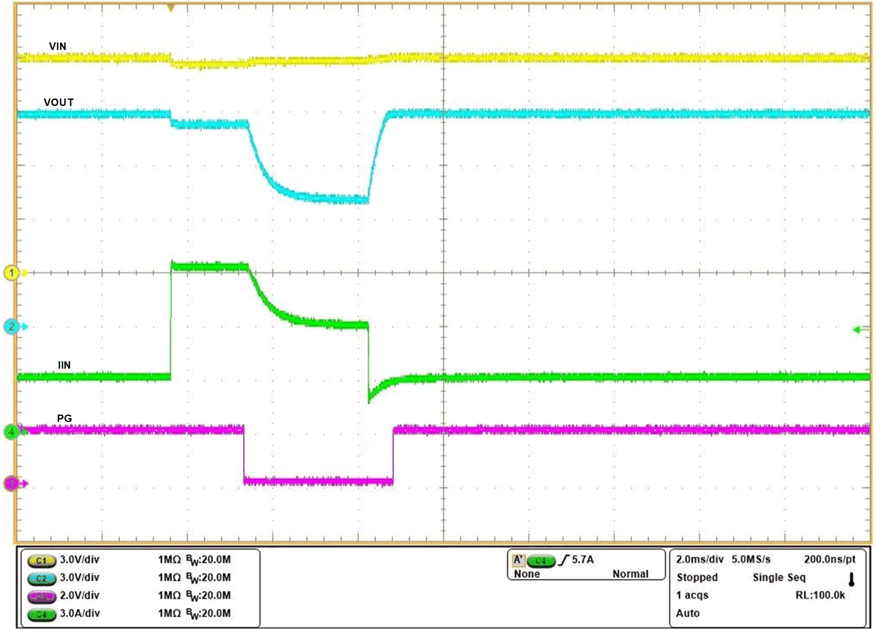Select the channel 3 ground marker
Viewport: 876px width, 630px height.
click(x=12, y=484)
